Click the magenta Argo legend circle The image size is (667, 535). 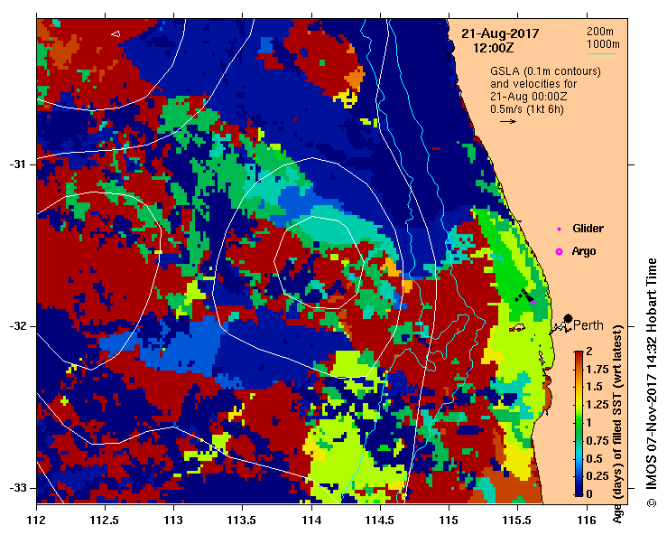[559, 252]
